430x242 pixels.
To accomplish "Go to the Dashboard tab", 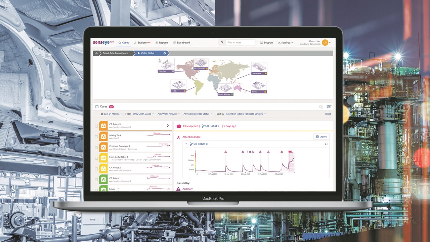I will coord(181,43).
